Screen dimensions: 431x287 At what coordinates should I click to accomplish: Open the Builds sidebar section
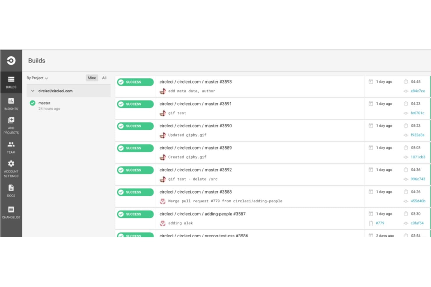11,82
